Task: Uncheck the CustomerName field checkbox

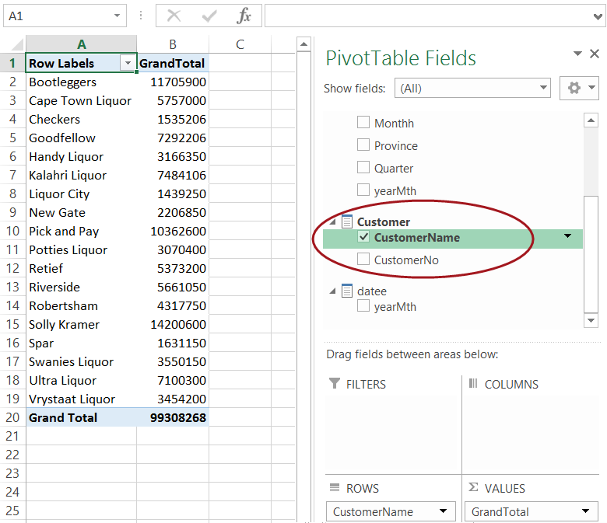Action: point(363,237)
